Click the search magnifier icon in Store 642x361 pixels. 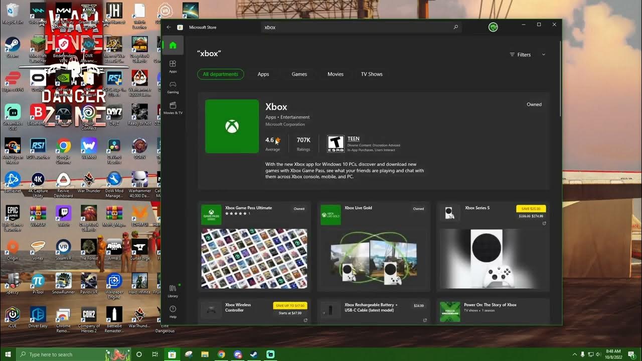coord(455,27)
